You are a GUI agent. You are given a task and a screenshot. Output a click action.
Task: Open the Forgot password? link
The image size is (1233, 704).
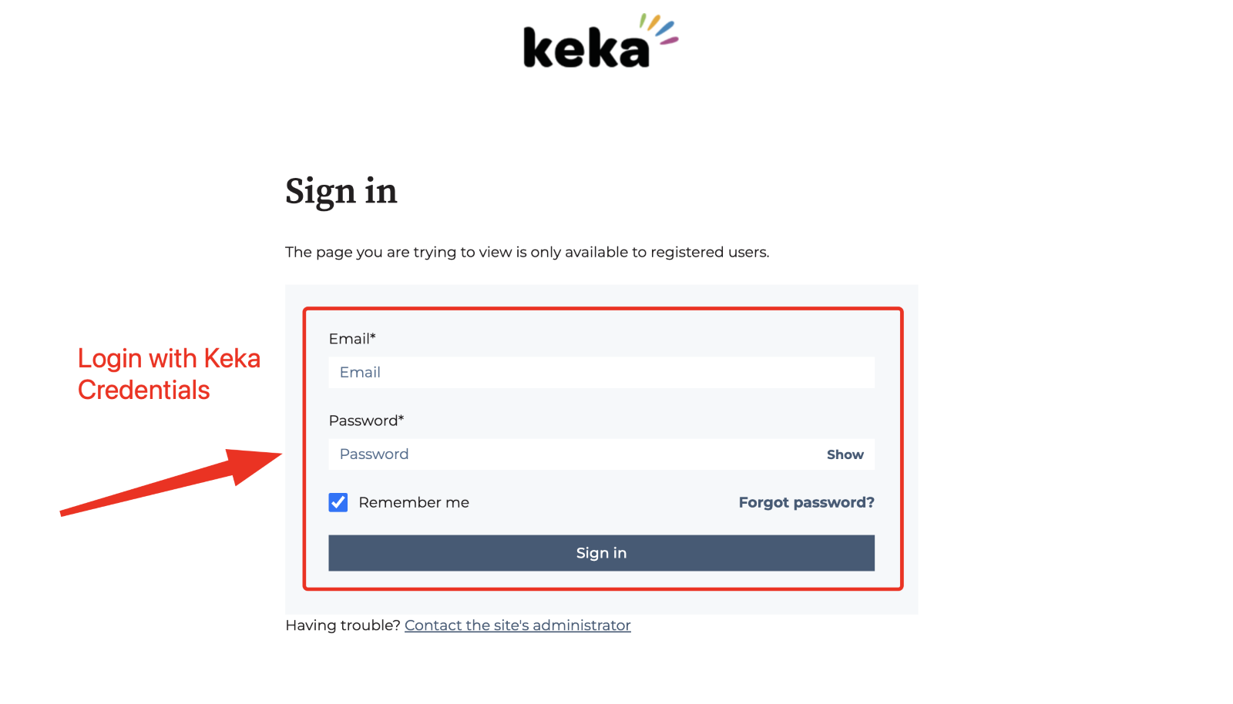pos(806,503)
